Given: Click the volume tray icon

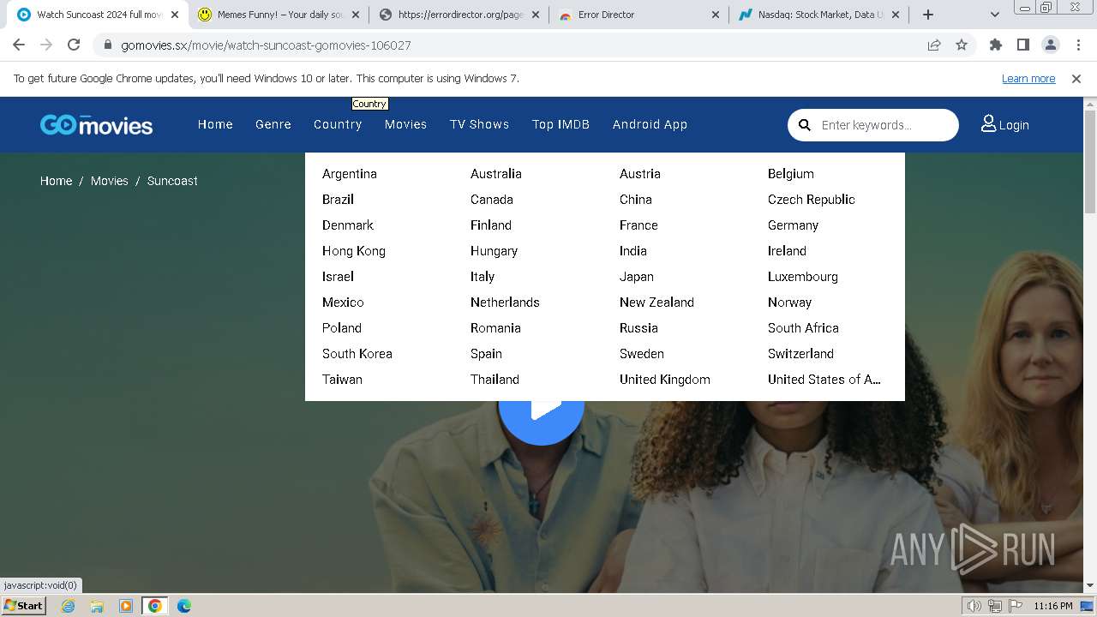Looking at the screenshot, I should pos(974,607).
